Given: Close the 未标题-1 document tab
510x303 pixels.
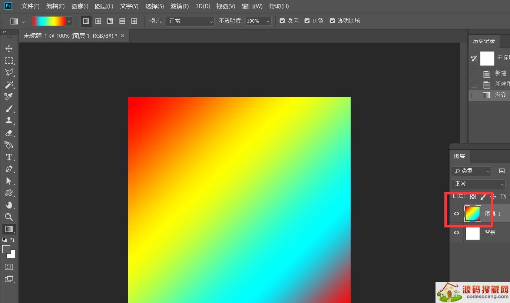Looking at the screenshot, I should [123, 36].
